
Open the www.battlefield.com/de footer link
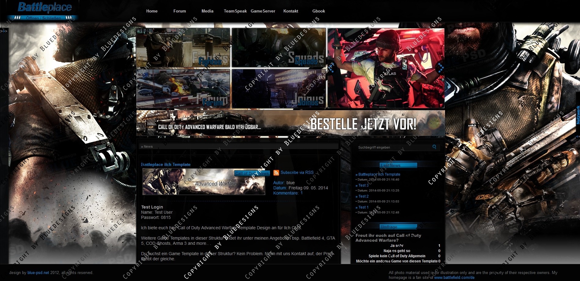click(x=454, y=278)
